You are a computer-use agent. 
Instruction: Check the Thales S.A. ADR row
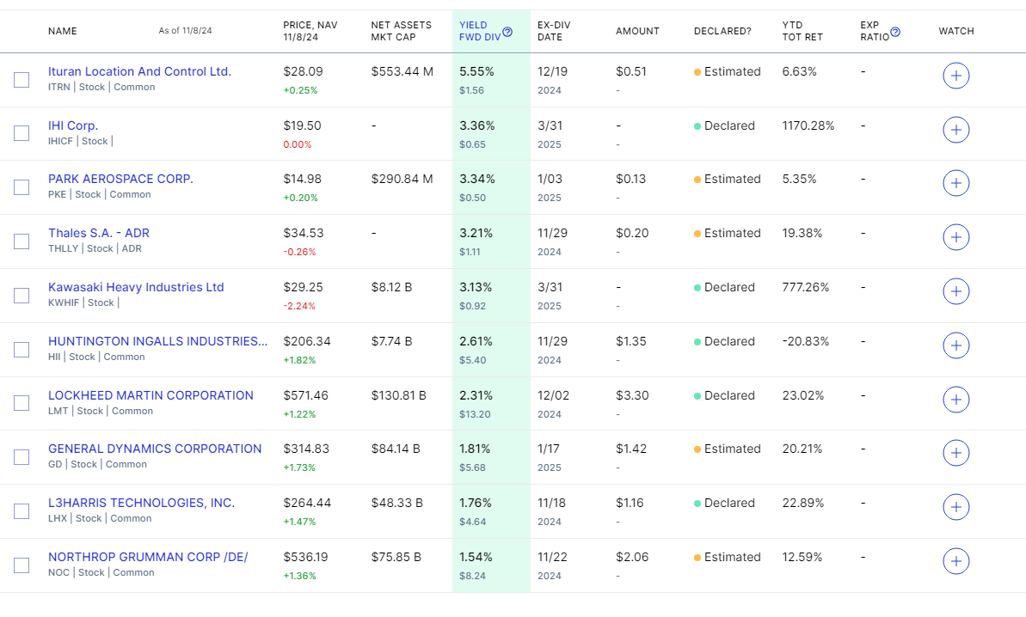tap(22, 241)
